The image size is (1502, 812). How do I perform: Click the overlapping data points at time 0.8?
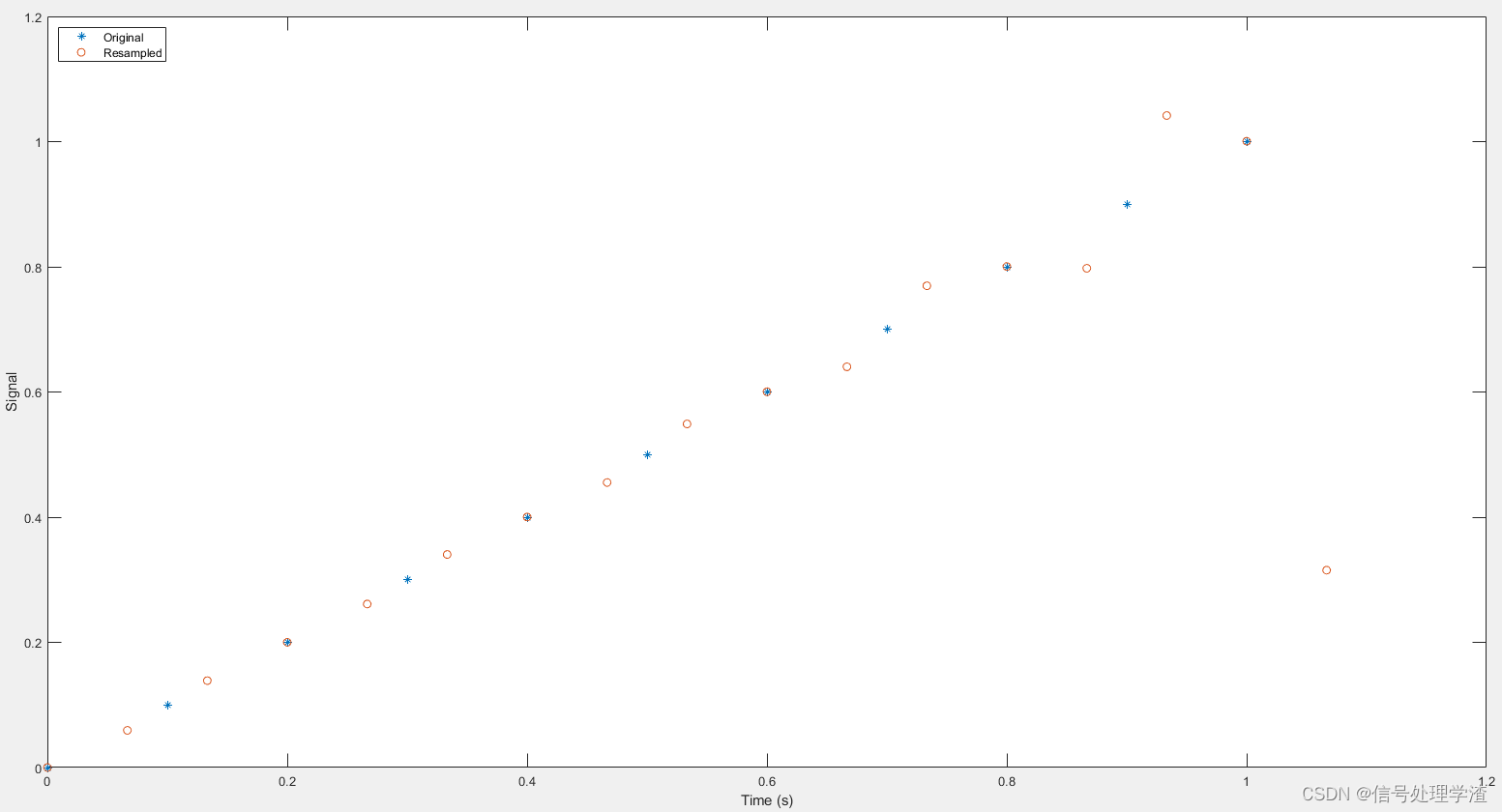tap(1007, 267)
